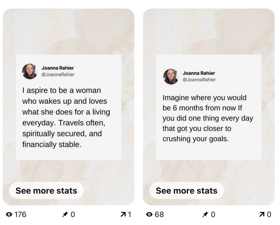Image resolution: width=280 pixels, height=225 pixels.
Task: Click the saves pin icon under left pin
Action: 65,214
